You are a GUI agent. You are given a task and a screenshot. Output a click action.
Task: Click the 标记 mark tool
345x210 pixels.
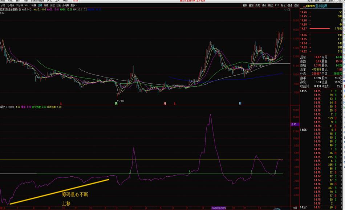[x=283, y=5]
